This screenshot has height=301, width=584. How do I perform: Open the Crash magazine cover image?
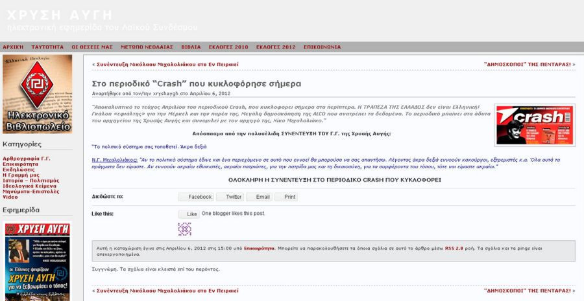pos(535,125)
